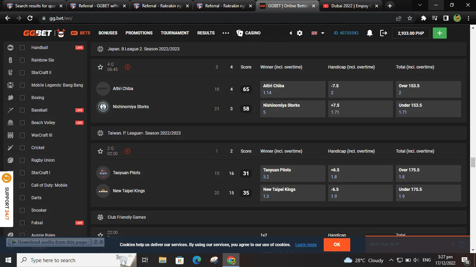Click the account balance 2,933.00 PHP
Image resolution: width=476 pixels, height=267 pixels.
411,33
